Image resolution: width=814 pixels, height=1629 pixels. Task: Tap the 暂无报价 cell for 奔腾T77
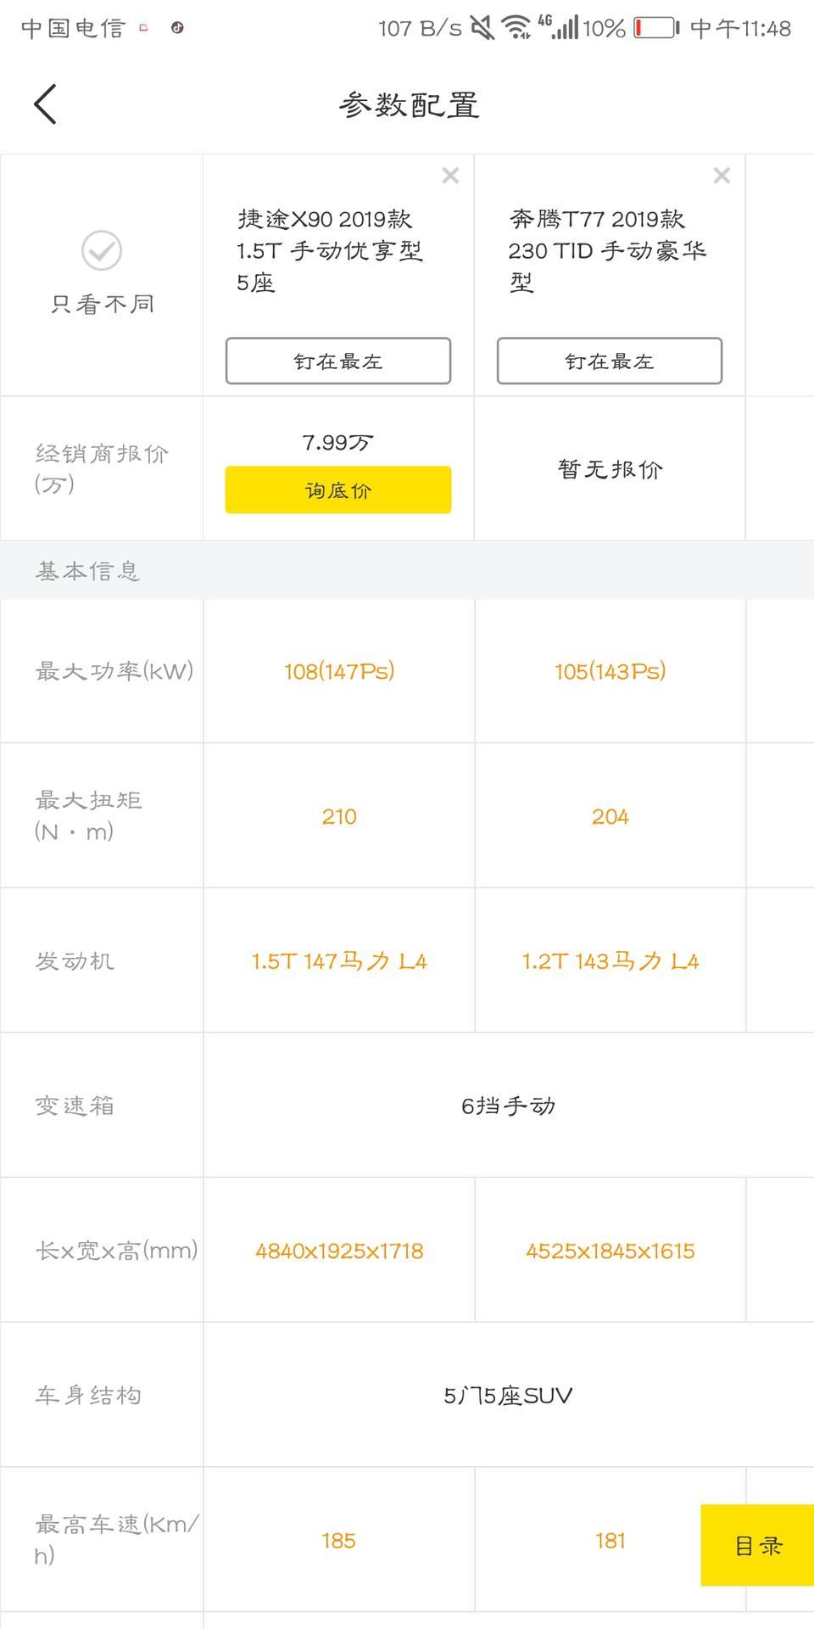coord(610,469)
